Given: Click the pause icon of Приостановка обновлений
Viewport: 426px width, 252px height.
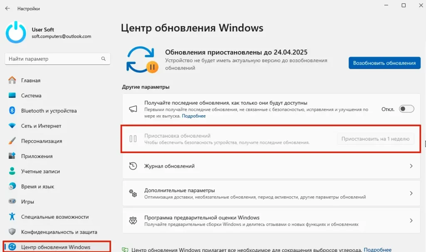Looking at the screenshot, I should 133,139.
